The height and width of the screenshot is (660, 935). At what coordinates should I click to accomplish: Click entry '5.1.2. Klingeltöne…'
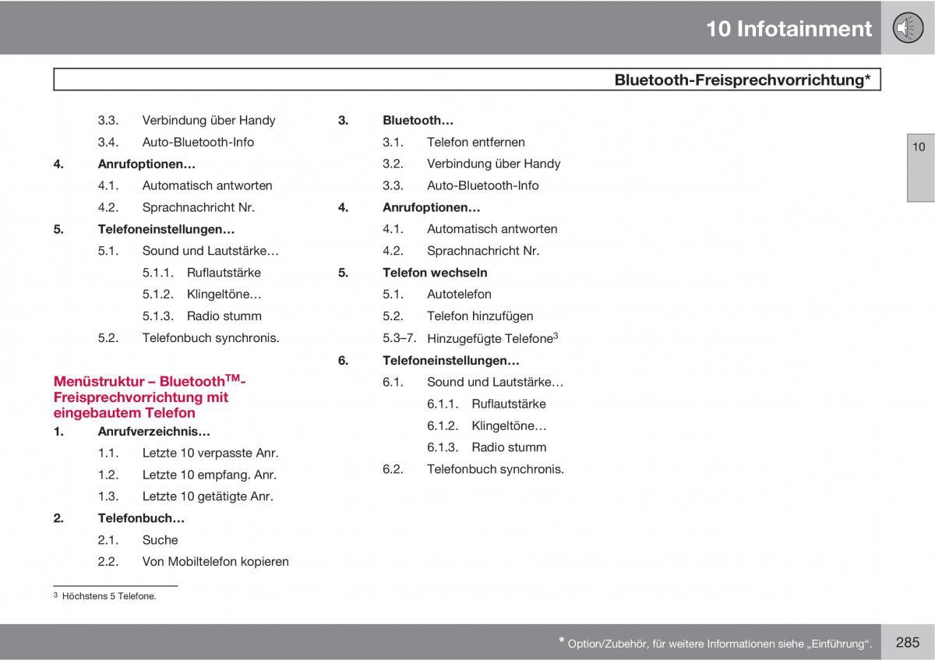tap(202, 295)
